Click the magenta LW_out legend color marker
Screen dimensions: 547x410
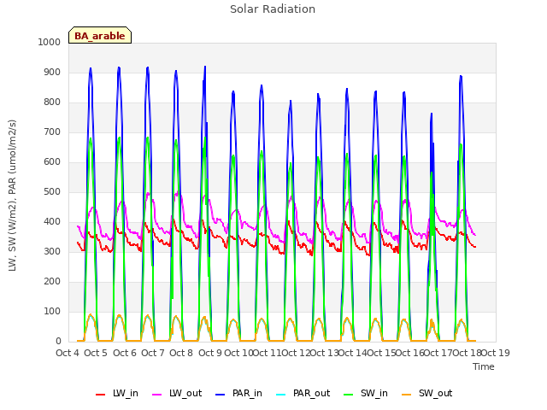pyautogui.click(x=157, y=395)
